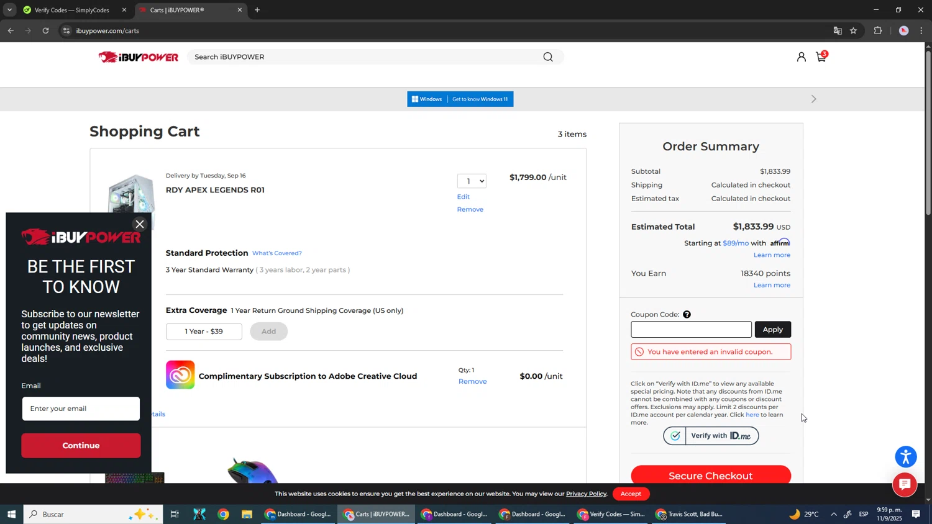
Task: Open the iBUYPOWER logo home link
Action: point(138,57)
